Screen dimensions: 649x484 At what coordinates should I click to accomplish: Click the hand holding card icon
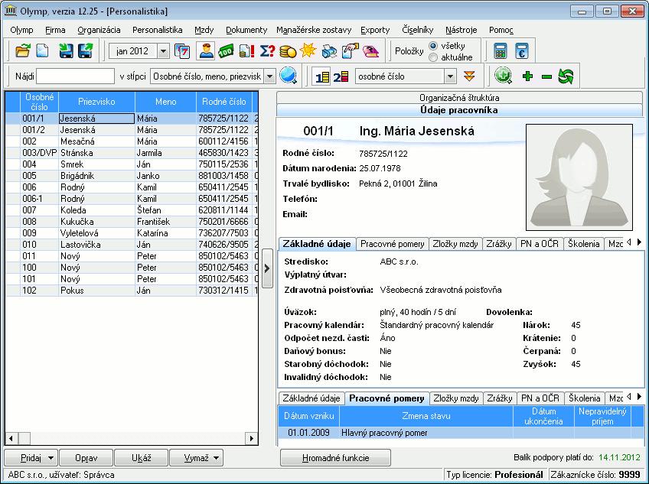(351, 51)
